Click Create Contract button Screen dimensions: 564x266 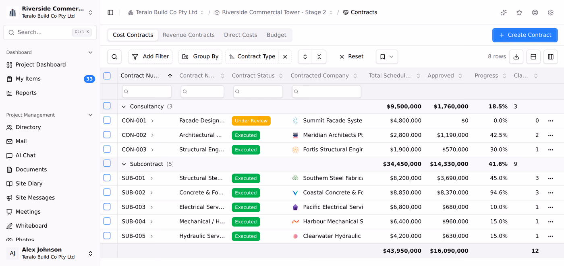525,35
